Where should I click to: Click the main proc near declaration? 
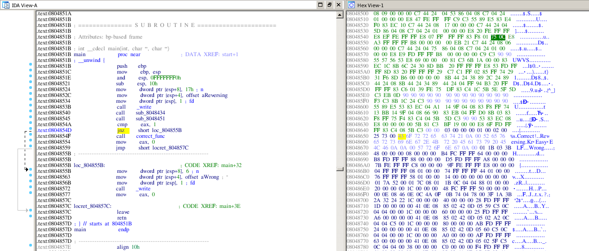pyautogui.click(x=107, y=54)
